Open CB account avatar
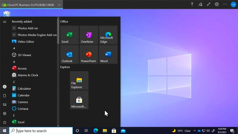The height and width of the screenshot is (134, 238). (233, 5)
